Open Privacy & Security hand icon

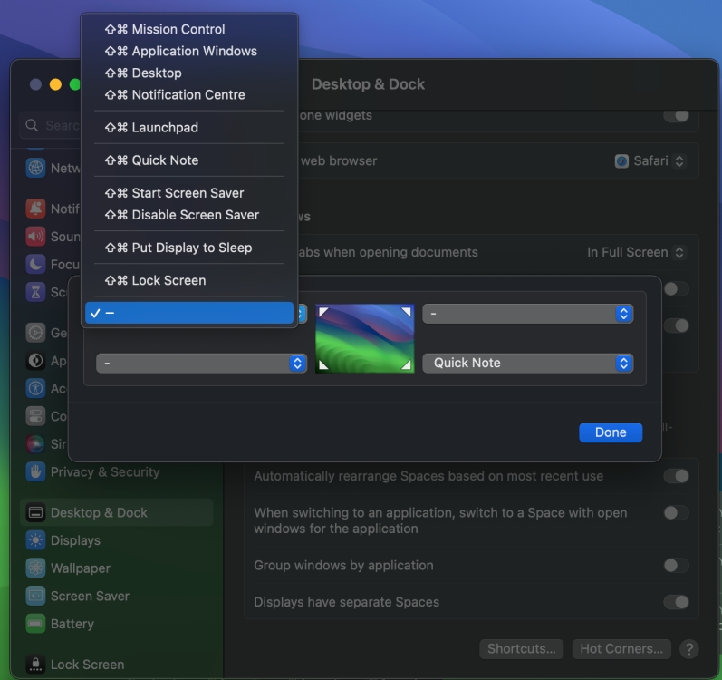click(35, 472)
